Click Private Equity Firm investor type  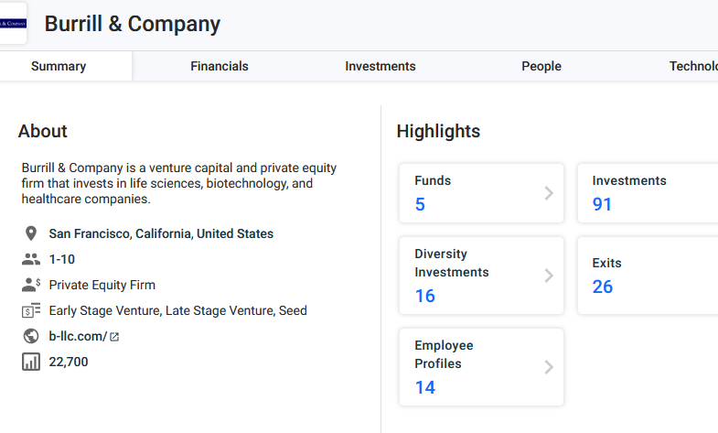(102, 285)
